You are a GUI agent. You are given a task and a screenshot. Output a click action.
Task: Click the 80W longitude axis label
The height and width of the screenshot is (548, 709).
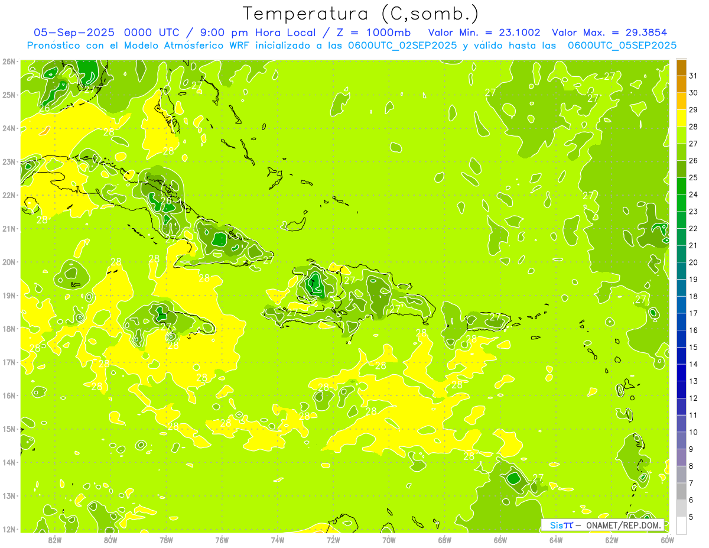110,540
